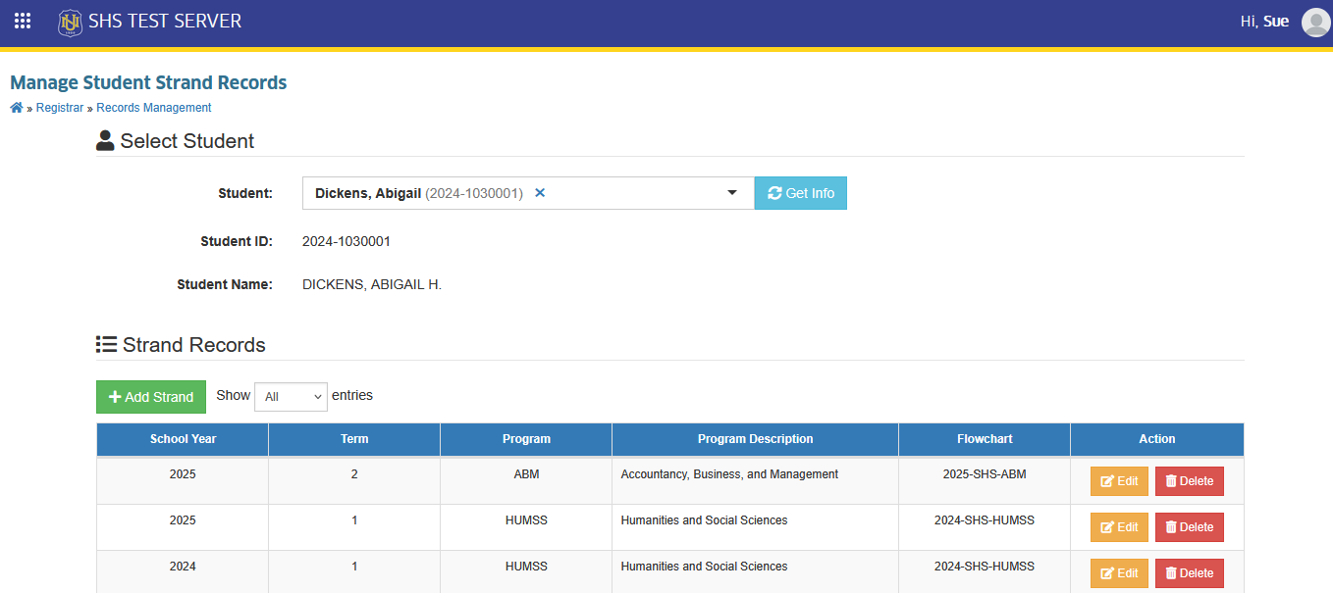Go to home via breadcrumb house icon
The image size is (1333, 593).
tap(17, 108)
